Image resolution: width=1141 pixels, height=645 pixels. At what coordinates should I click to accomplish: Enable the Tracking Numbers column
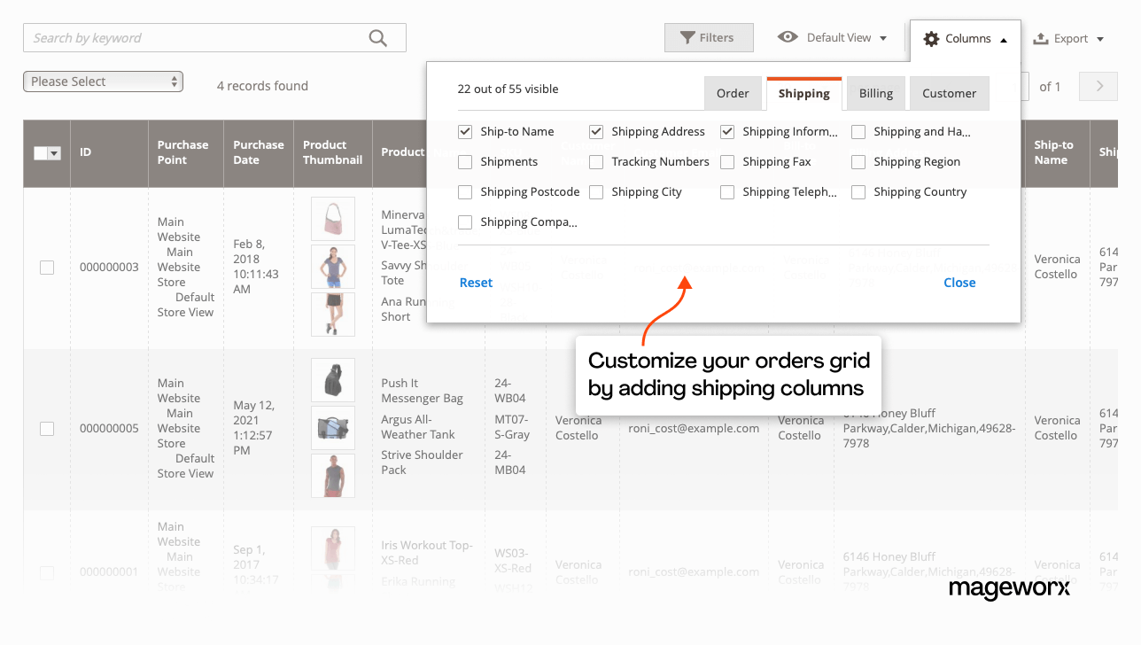click(x=595, y=161)
